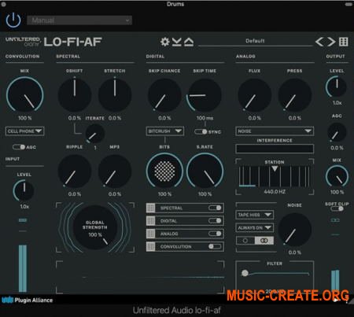Open the settings gear icon

165,42
